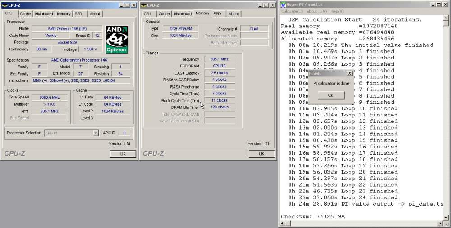Click the Technology value '90 nm'

pos(41,49)
